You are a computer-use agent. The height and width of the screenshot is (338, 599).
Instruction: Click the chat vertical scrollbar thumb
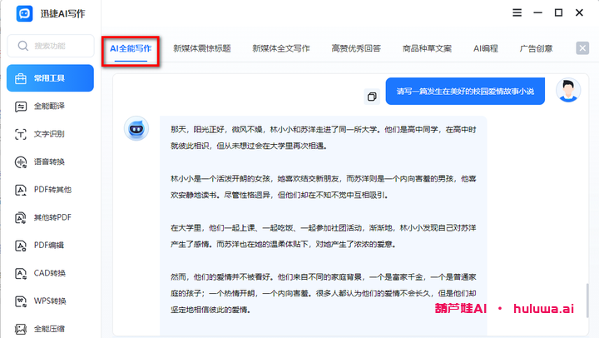click(587, 301)
